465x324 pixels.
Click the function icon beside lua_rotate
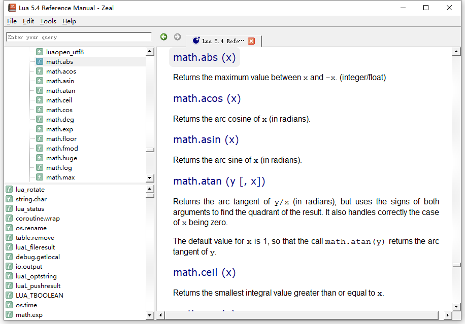click(9, 189)
